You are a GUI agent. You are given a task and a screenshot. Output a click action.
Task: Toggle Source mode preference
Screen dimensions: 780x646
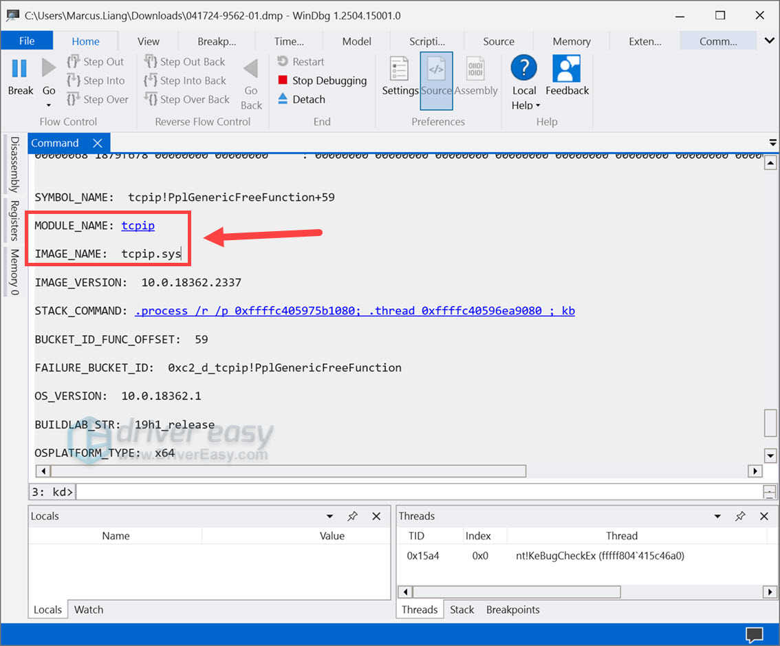pyautogui.click(x=436, y=80)
